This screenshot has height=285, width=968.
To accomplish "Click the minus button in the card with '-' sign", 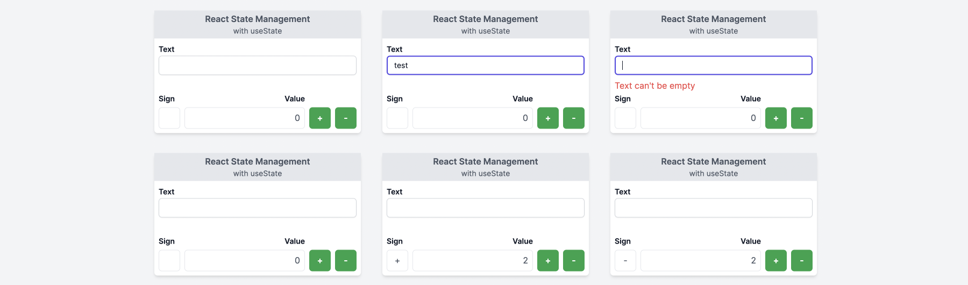I will [x=802, y=260].
